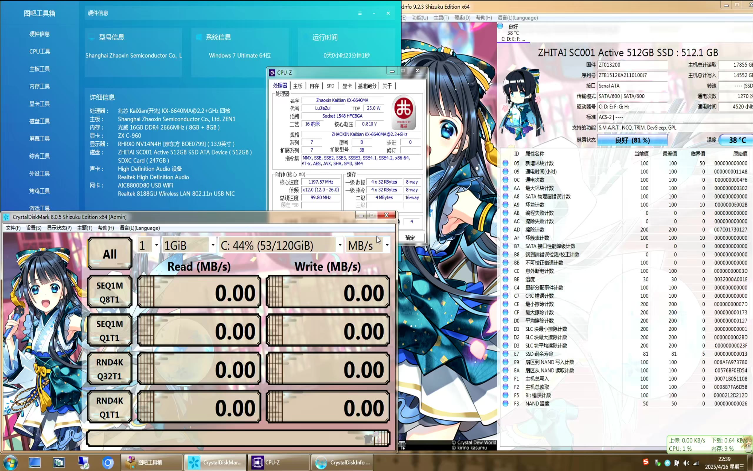Switch to 内存 tab in CPU-Z

coord(314,86)
